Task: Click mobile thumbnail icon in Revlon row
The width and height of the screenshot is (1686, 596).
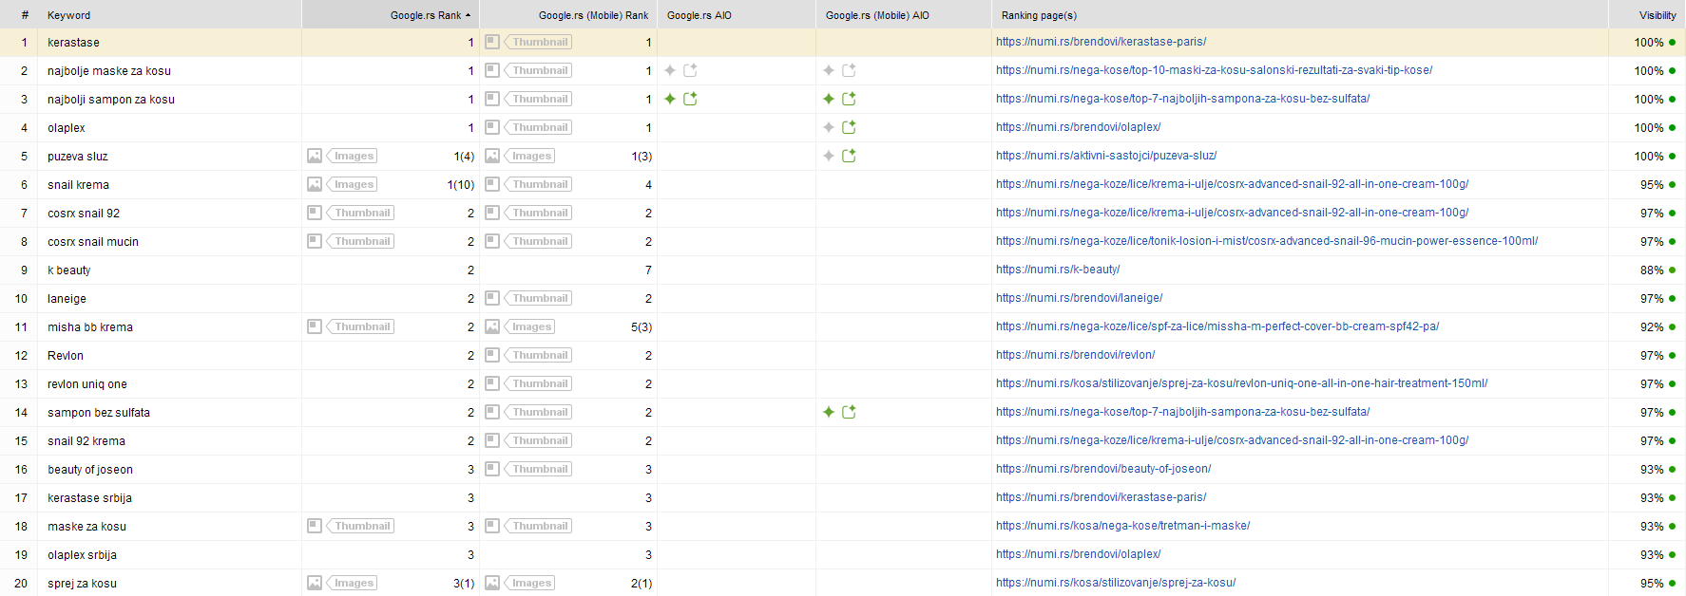Action: (492, 355)
